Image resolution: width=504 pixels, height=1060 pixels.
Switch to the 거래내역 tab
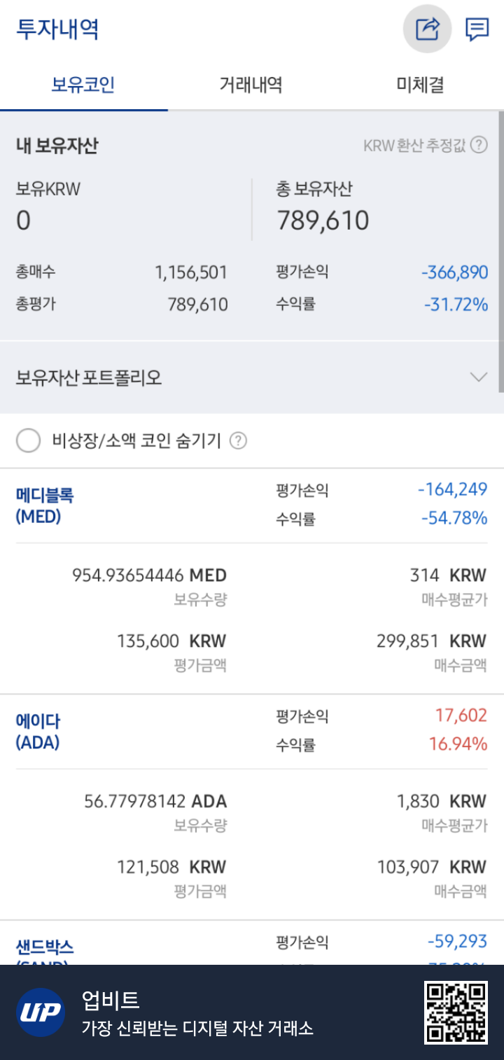click(x=251, y=85)
